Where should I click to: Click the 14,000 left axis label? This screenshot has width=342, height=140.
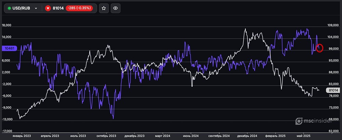6,37
